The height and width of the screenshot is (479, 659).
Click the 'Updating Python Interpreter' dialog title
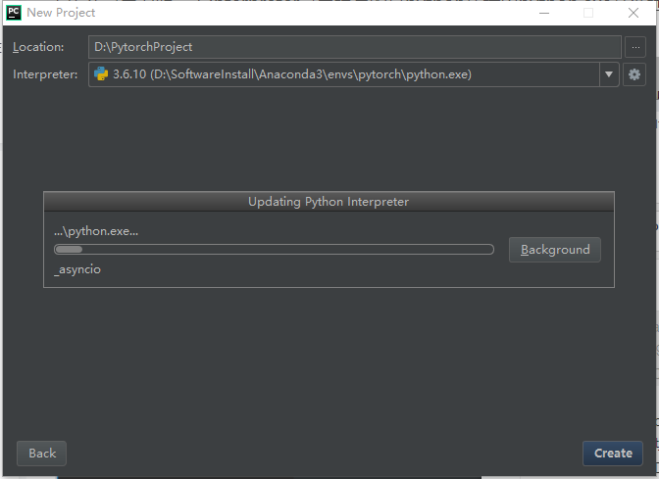click(x=329, y=202)
